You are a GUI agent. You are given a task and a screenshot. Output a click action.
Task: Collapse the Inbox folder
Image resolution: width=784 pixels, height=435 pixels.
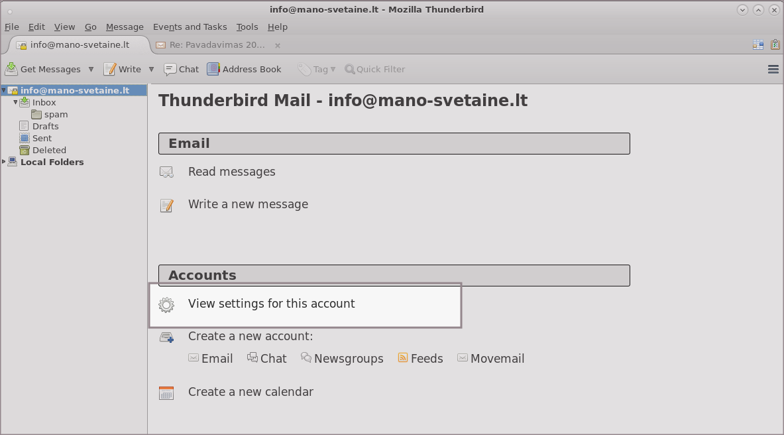click(x=15, y=102)
